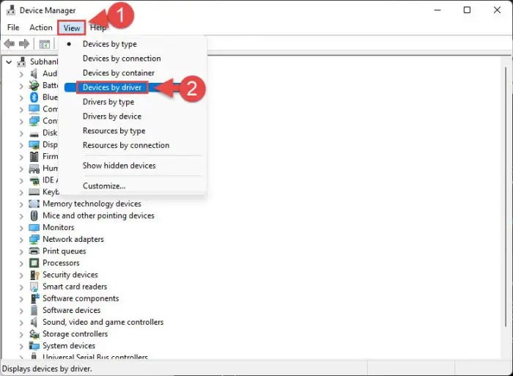This screenshot has width=513, height=376.
Task: Click the Processors chip icon
Action: [34, 262]
